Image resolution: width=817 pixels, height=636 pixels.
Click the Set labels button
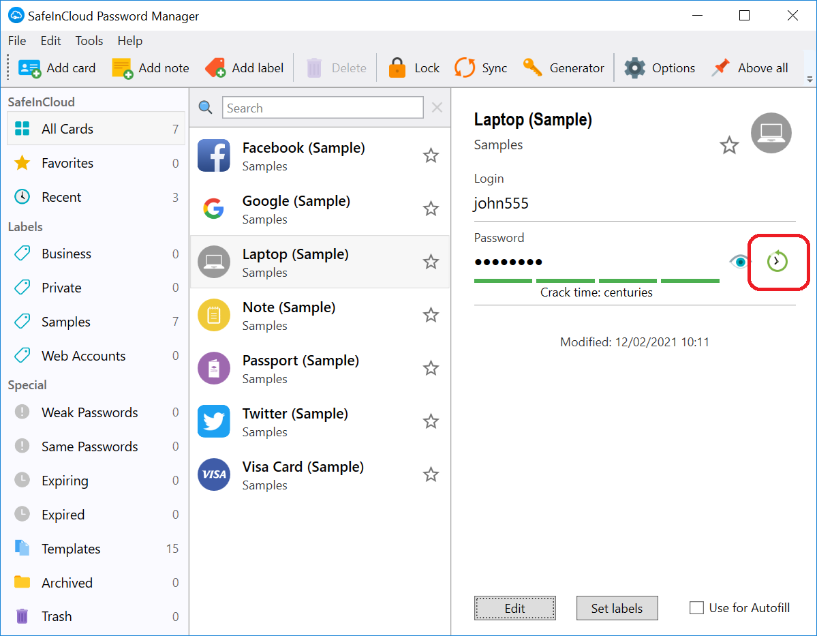pyautogui.click(x=617, y=608)
